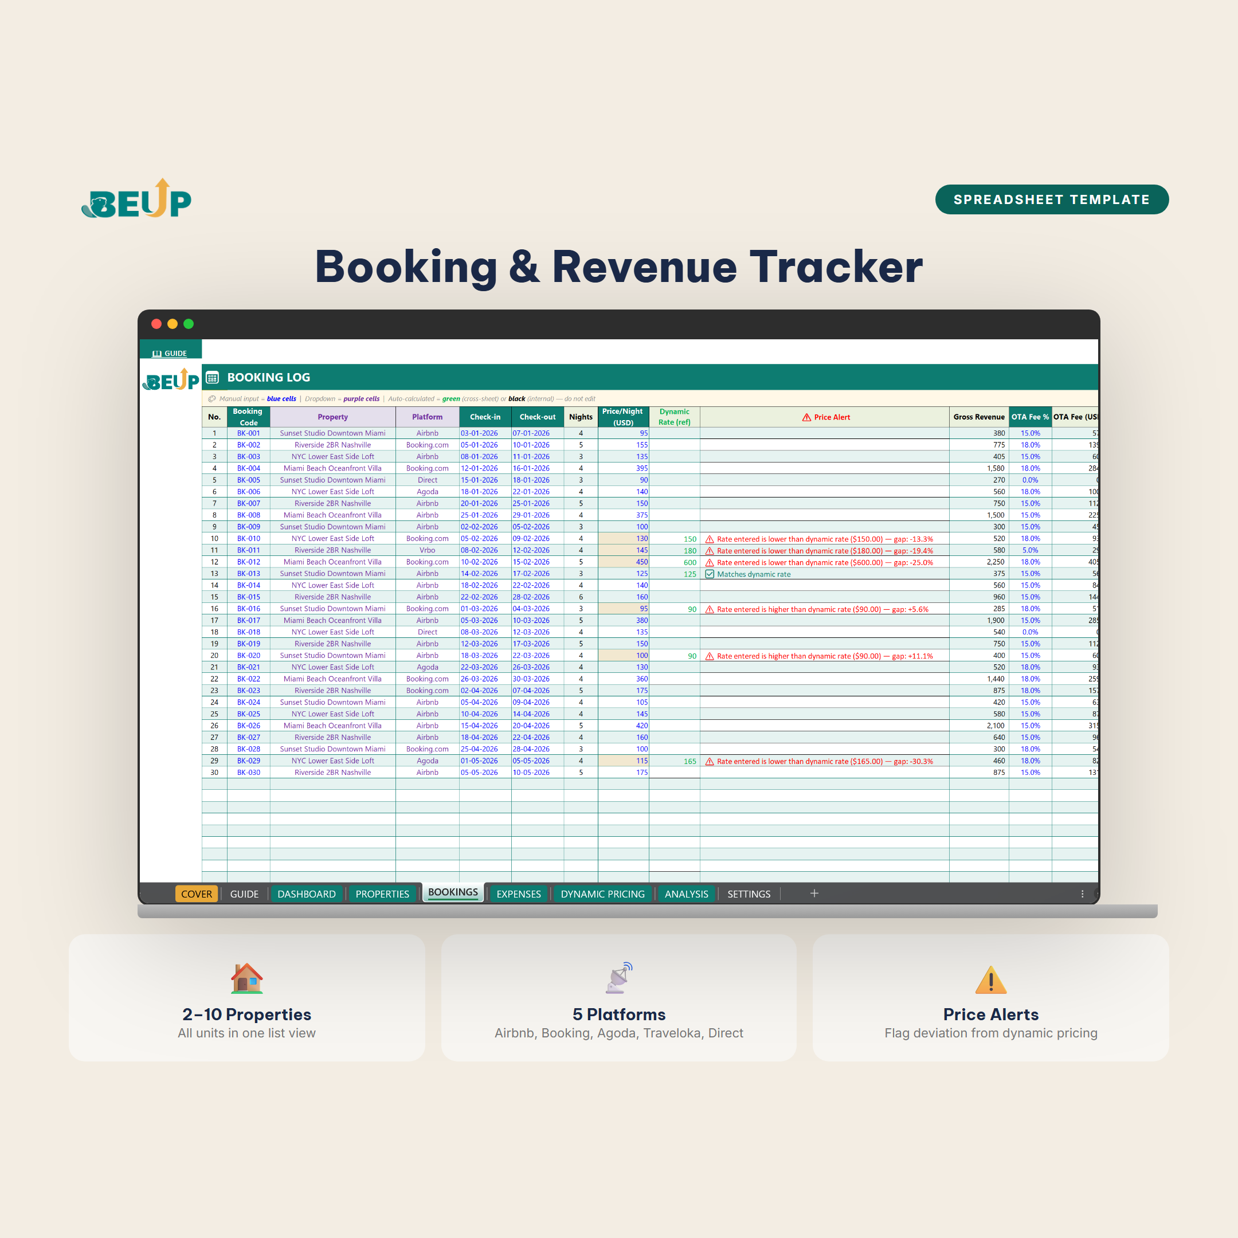1238x1238 pixels.
Task: Switch to the DYNAMIC PRICING sheet tab
Action: click(x=602, y=894)
